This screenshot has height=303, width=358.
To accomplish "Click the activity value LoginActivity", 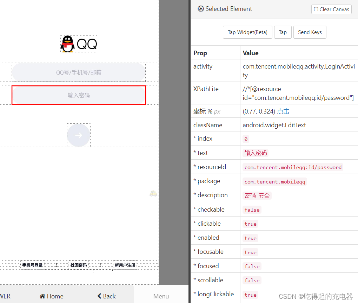I will pyautogui.click(x=299, y=71).
